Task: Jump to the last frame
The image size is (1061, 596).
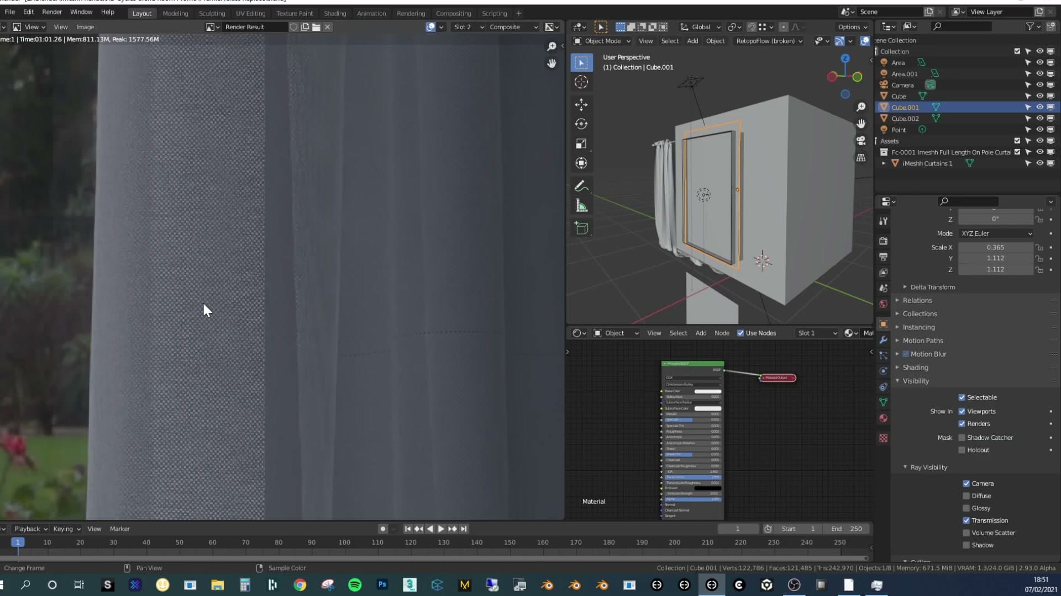Action: coord(464,529)
